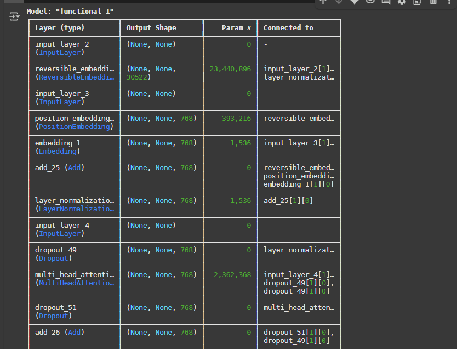Click the "Param #" column header
This screenshot has height=349, width=457.
236,28
